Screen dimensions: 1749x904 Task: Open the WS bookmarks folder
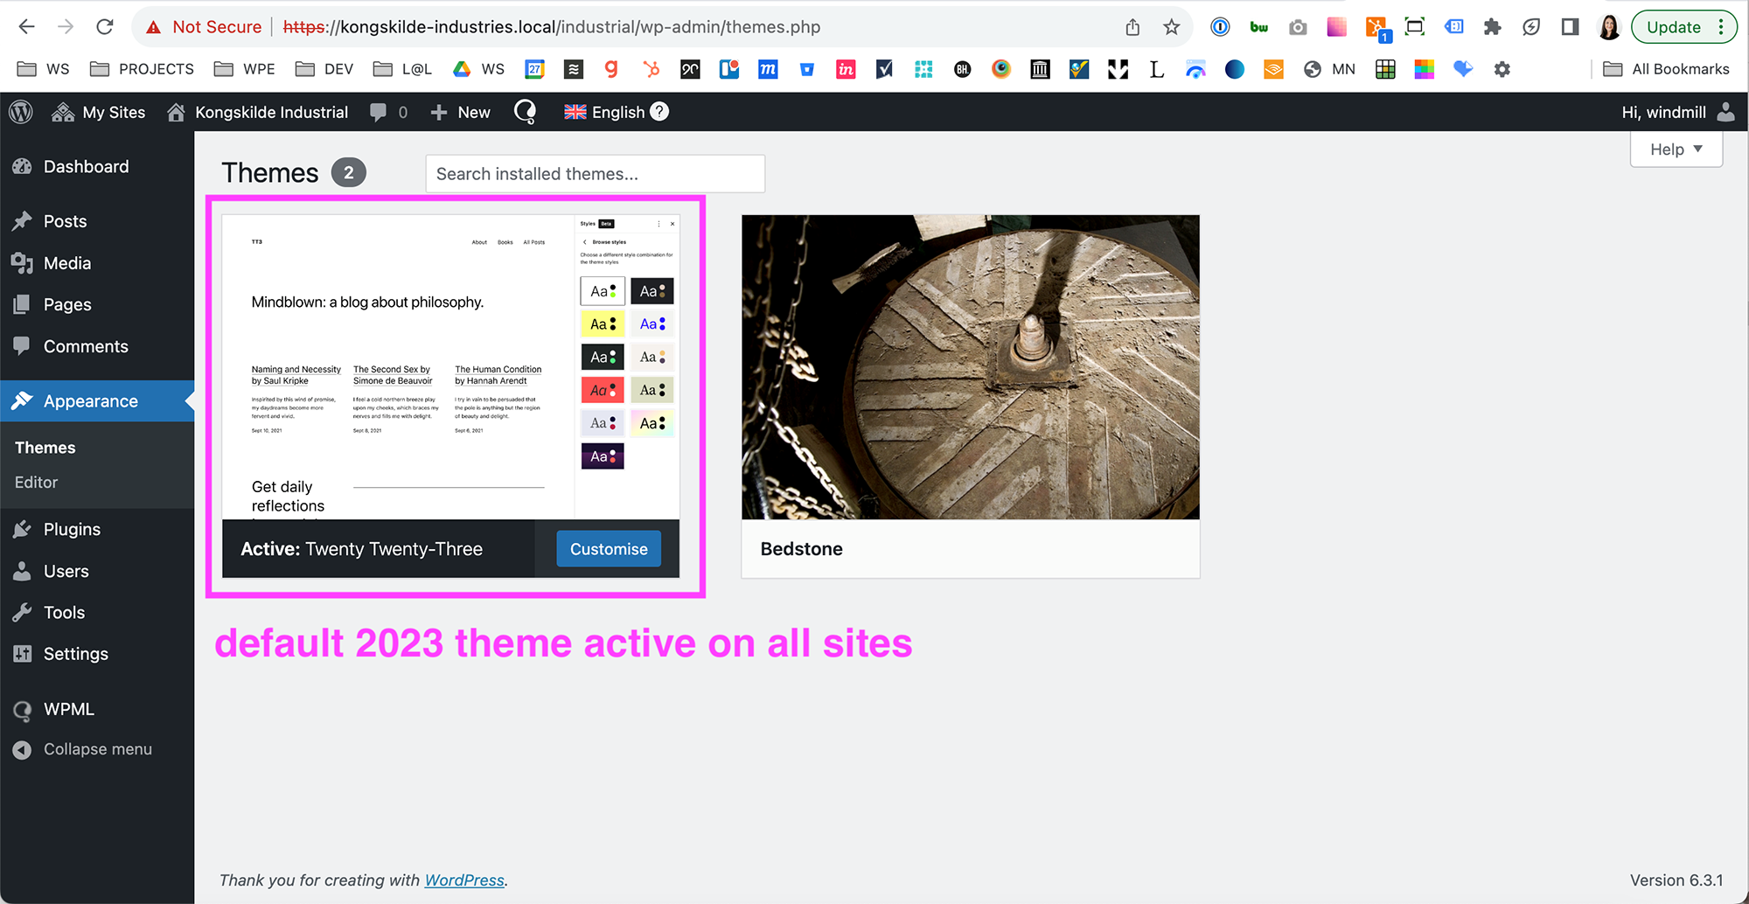pos(44,69)
